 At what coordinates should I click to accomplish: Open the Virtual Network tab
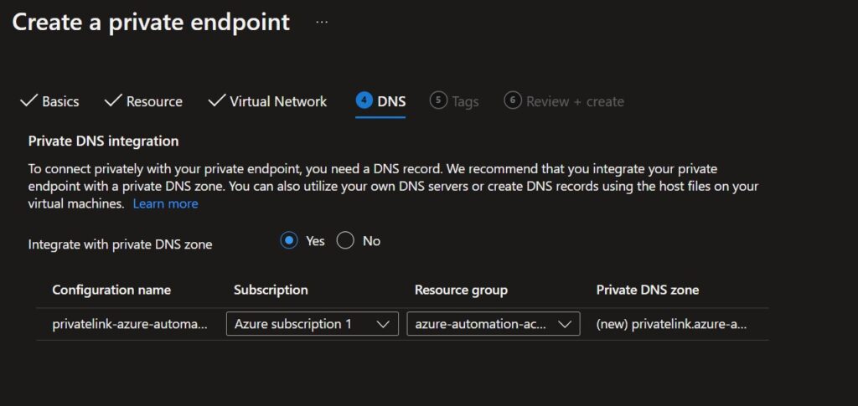pos(267,101)
